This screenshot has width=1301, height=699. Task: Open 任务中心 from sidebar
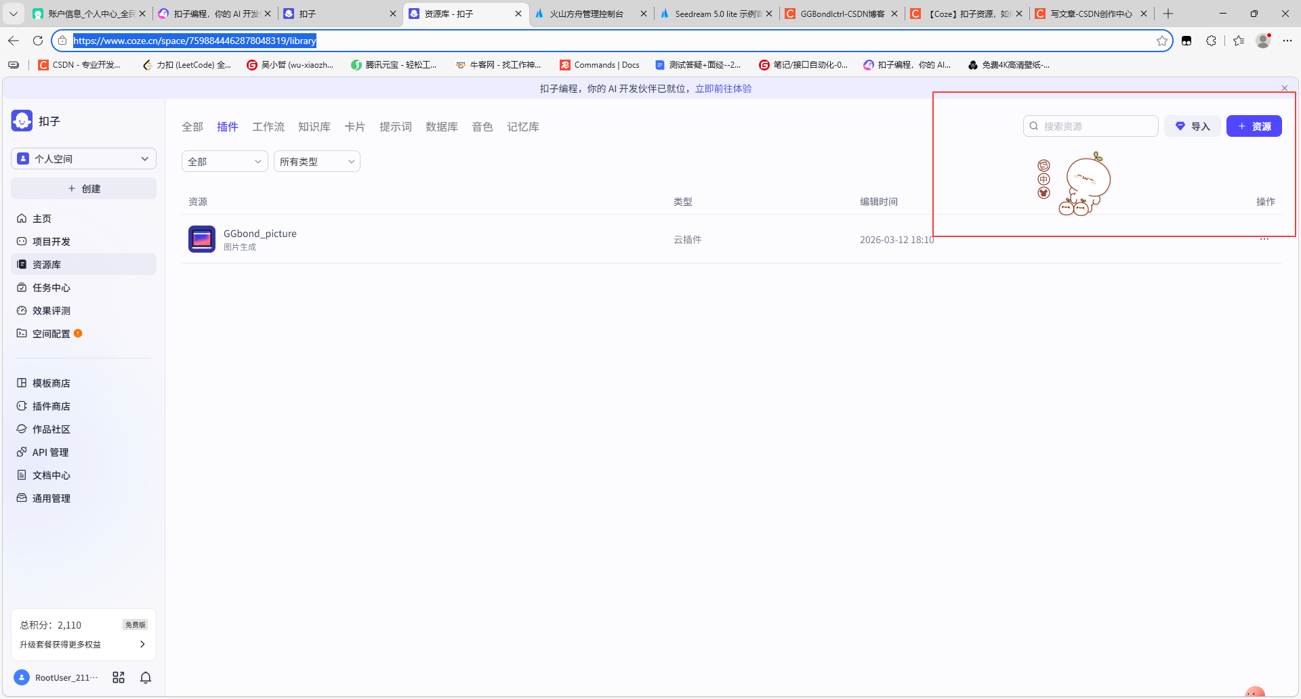click(83, 288)
